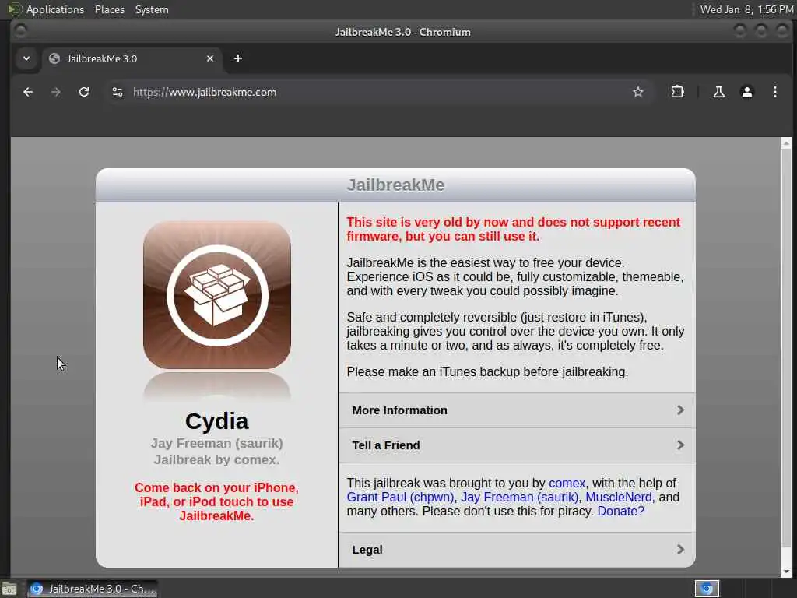Click the large Cydia app icon

[217, 295]
